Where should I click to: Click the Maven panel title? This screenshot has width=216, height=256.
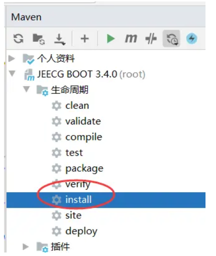click(x=26, y=17)
